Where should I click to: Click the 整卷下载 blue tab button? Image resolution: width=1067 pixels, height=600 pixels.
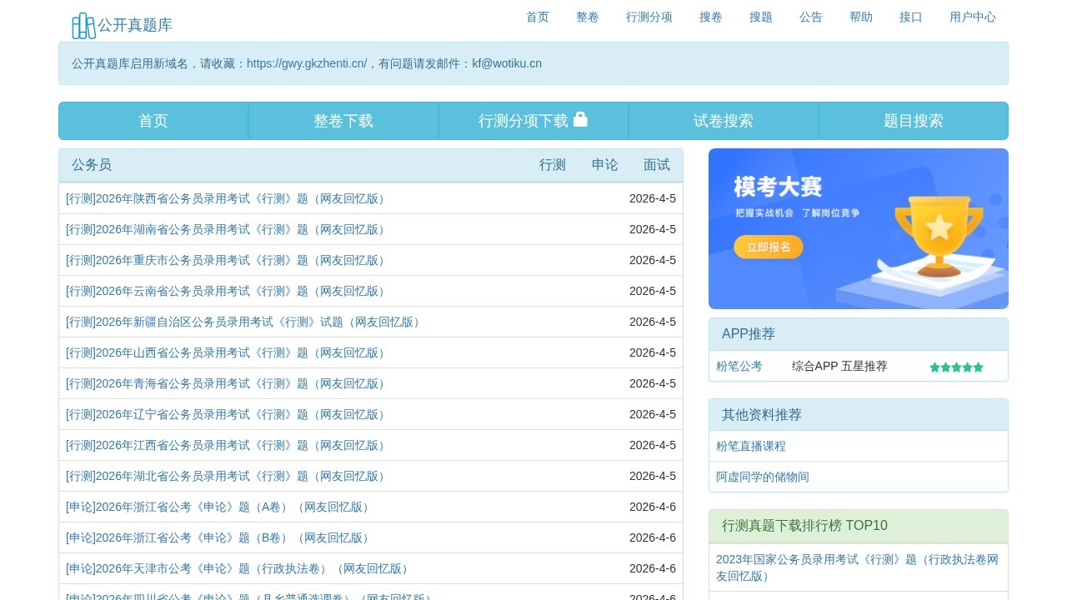(x=343, y=121)
